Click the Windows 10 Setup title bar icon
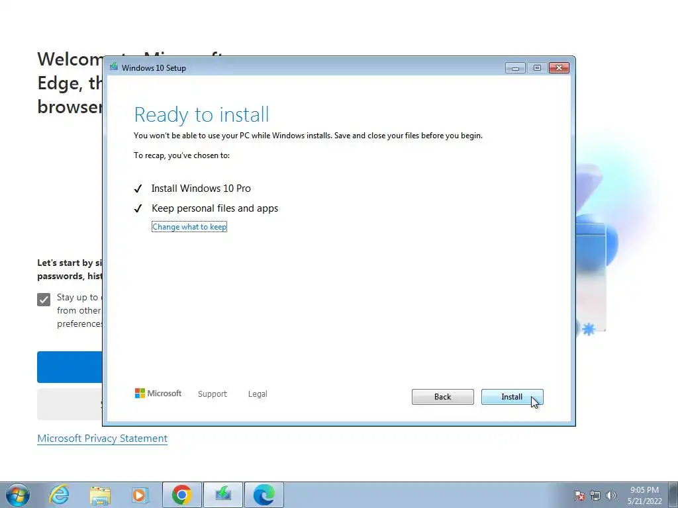 [x=114, y=67]
